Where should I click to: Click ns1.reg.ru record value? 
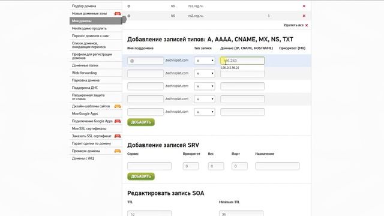(x=196, y=6)
